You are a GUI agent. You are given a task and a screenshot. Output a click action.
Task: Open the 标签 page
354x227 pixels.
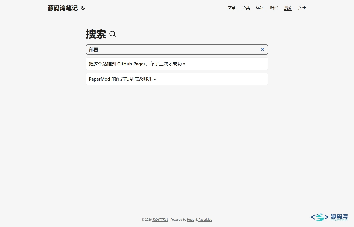260,8
